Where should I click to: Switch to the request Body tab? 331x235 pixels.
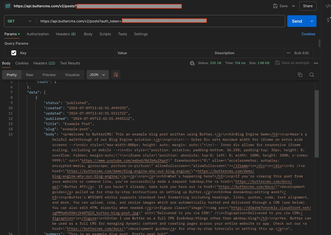(x=88, y=34)
